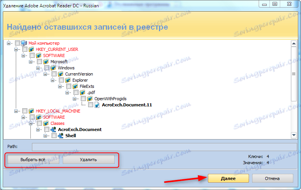The image size is (301, 190).
Task: Select the CurrentVersion label
Action: click(79, 74)
